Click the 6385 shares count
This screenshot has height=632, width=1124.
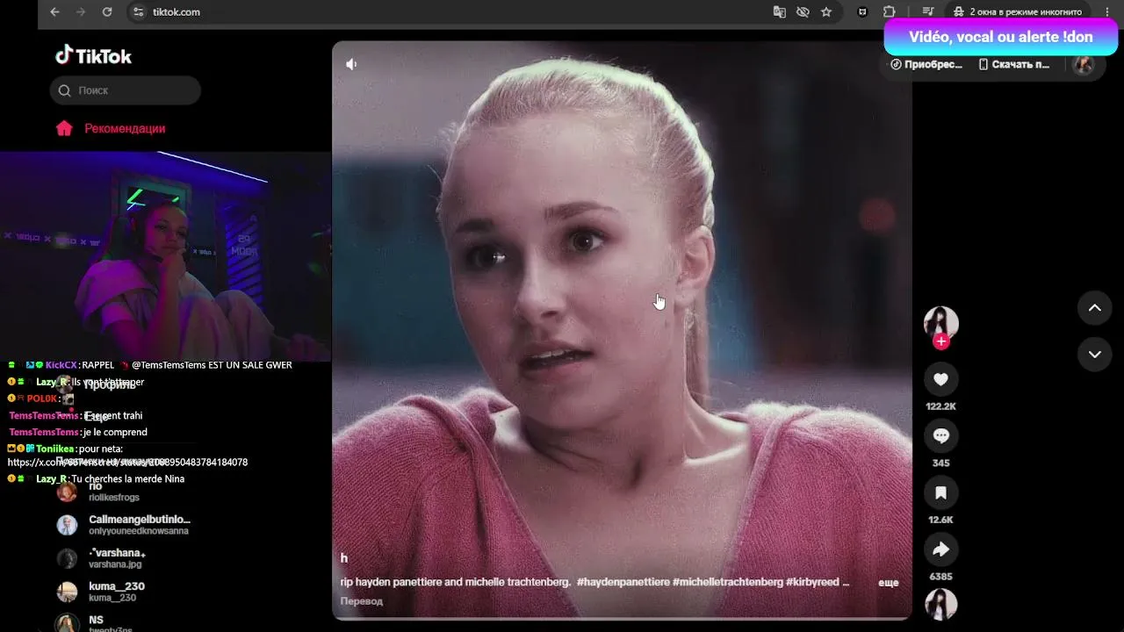coord(940,577)
